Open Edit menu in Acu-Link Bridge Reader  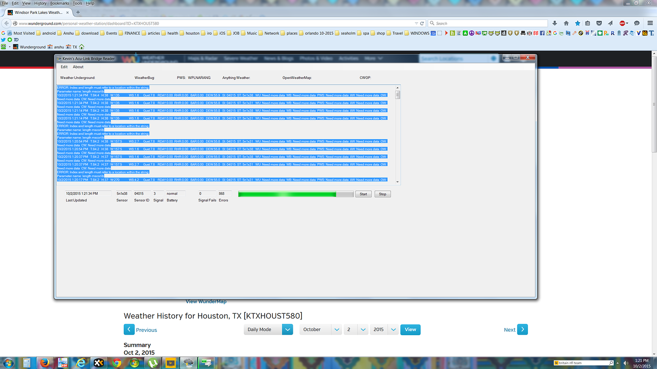point(64,67)
